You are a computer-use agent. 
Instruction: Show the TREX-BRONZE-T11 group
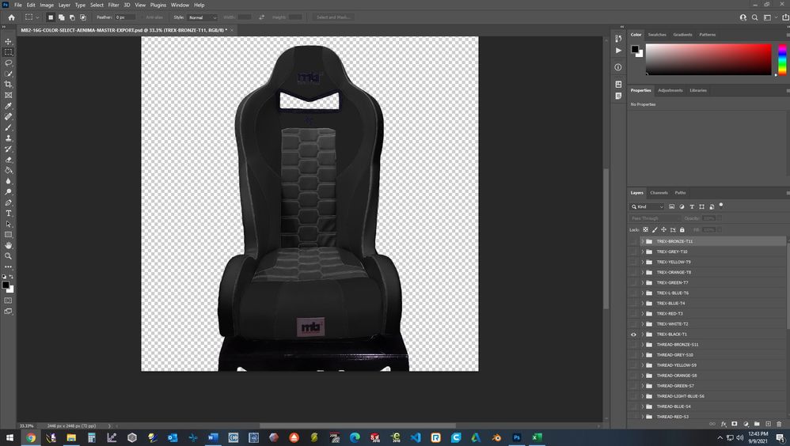click(633, 241)
